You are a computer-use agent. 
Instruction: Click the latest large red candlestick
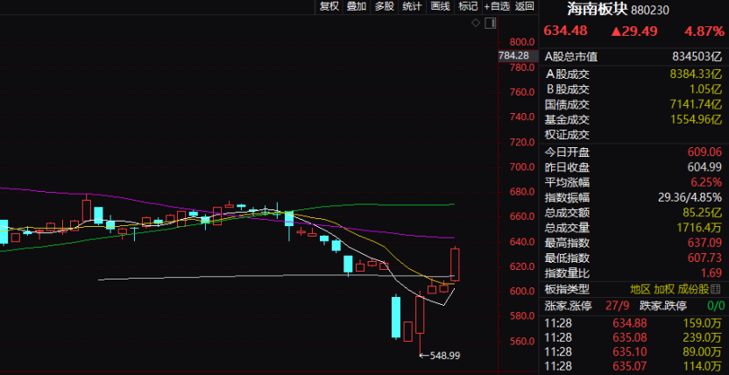(455, 264)
